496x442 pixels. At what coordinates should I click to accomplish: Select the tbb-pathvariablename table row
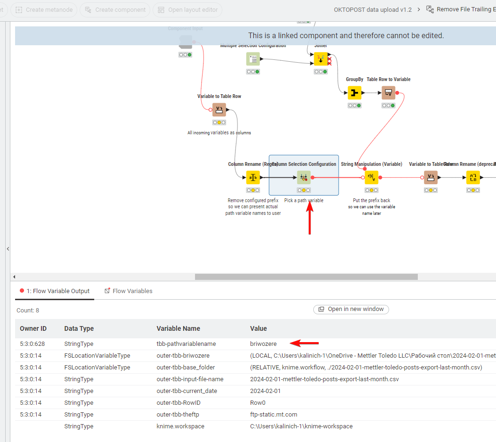click(188, 344)
